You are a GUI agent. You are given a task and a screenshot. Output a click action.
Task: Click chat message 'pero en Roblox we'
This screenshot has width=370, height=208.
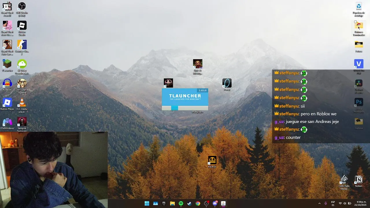coord(319,114)
